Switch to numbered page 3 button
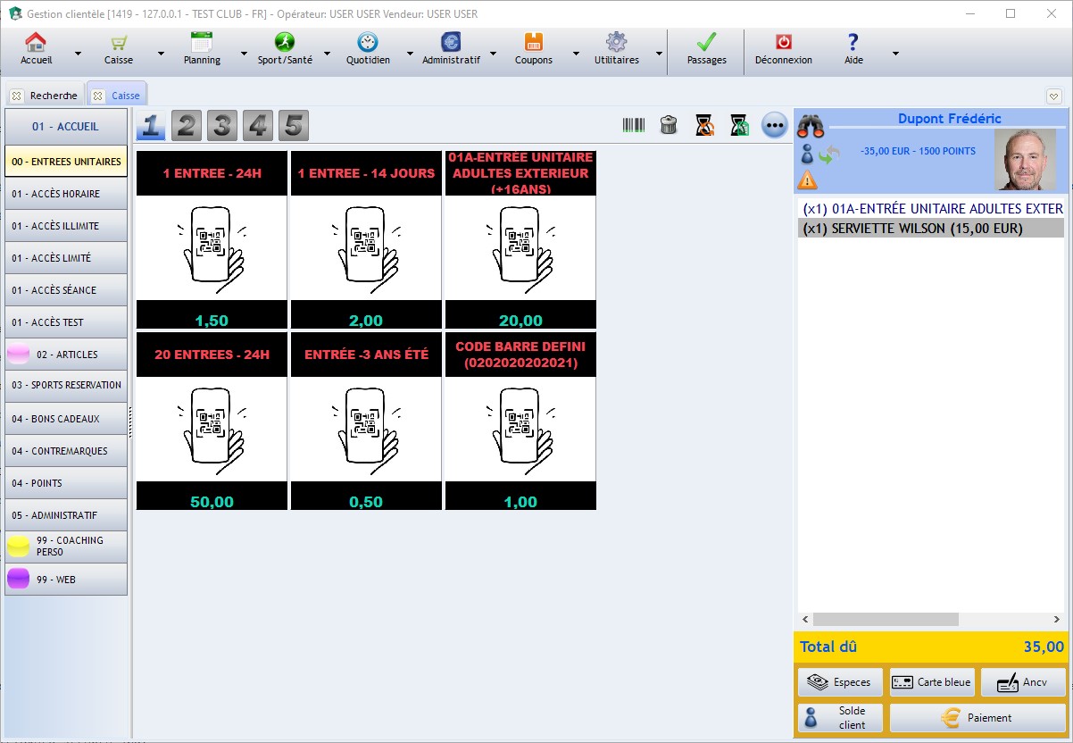 [222, 126]
